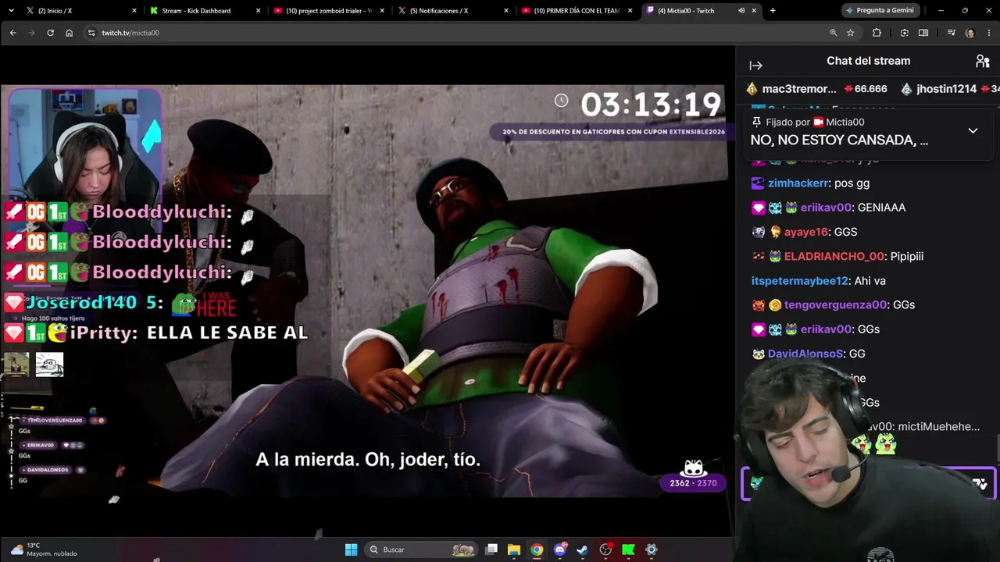
Task: Open zimhackerr's chat profile
Action: coord(798,183)
